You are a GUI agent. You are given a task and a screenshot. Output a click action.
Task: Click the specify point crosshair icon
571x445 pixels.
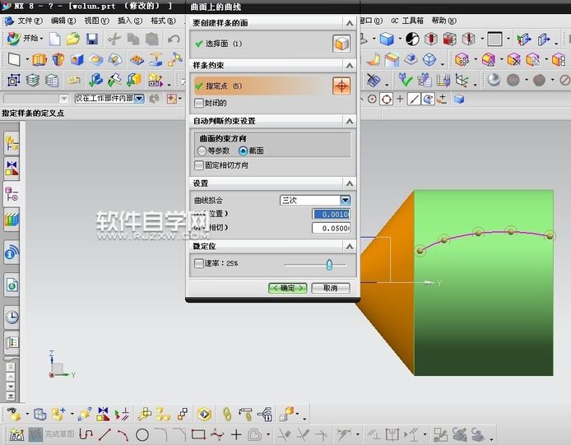click(341, 86)
